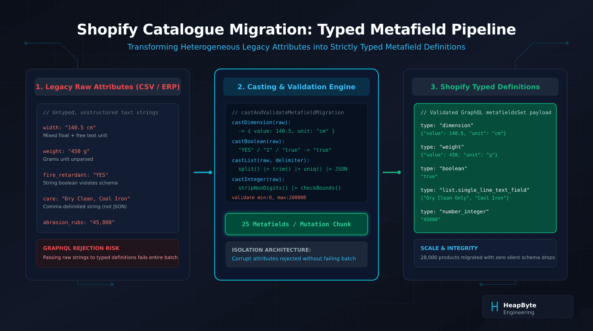
Task: Click the line abrasion_rubs: "45,000"
Action: coord(79,222)
